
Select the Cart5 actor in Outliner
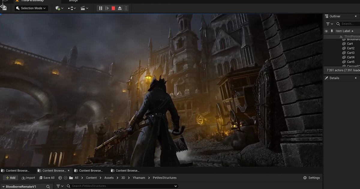(x=350, y=62)
